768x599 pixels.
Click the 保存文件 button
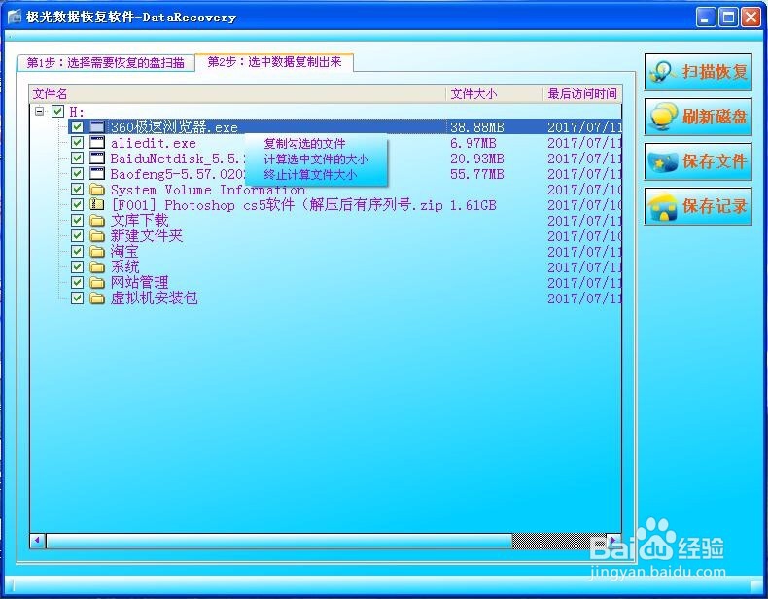click(x=698, y=161)
